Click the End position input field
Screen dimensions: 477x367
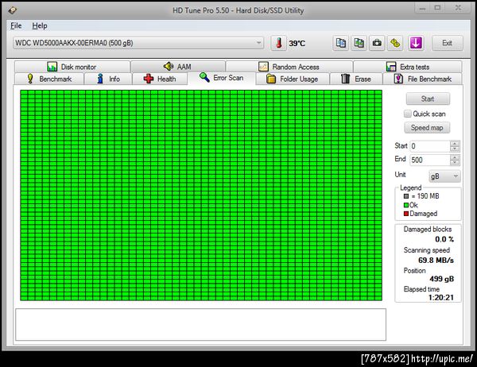pos(430,160)
